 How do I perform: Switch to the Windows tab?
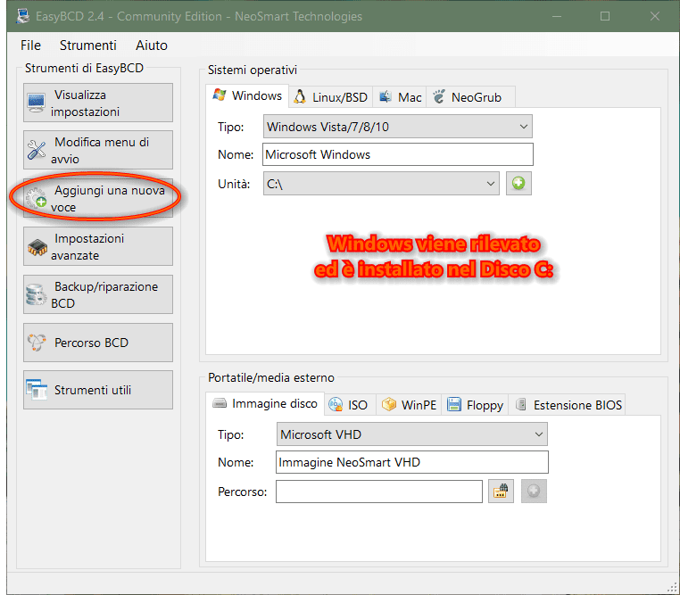247,95
